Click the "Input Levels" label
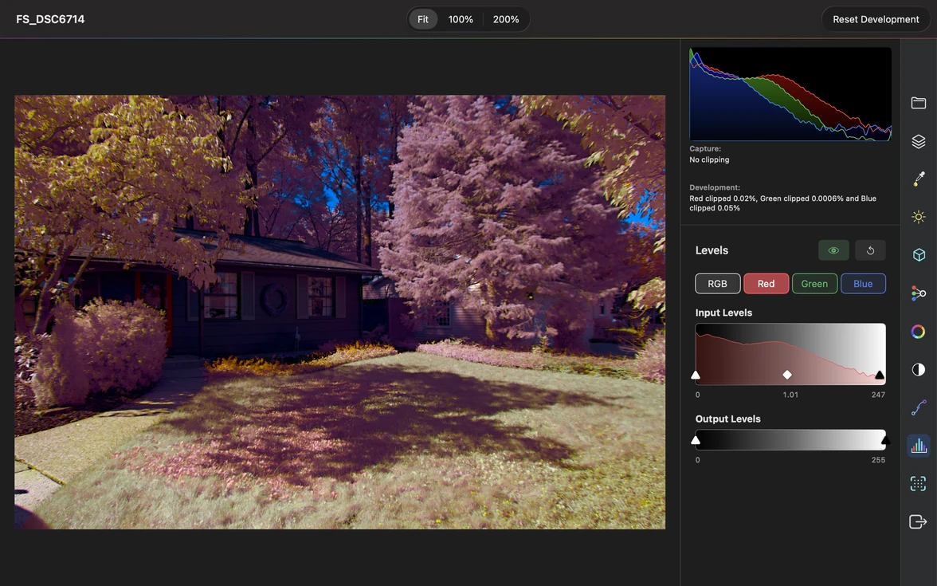 [723, 313]
